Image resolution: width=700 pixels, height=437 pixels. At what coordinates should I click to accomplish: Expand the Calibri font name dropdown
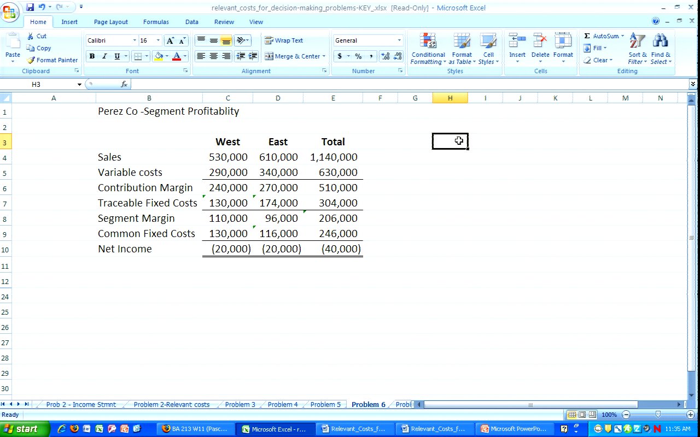[x=135, y=40]
